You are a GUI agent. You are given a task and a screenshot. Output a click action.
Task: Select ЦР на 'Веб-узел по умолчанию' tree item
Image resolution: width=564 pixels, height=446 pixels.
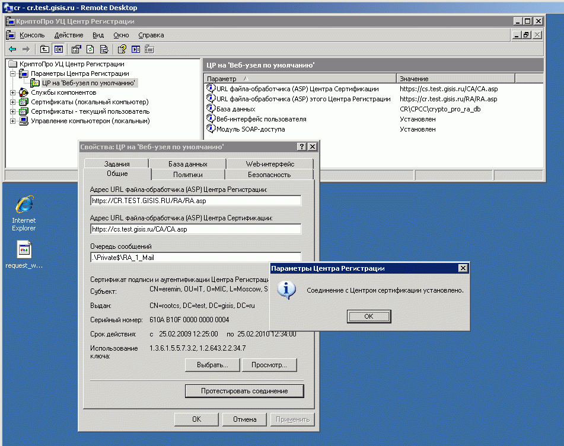[x=88, y=83]
